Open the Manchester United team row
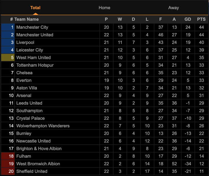The width and height of the screenshot is (209, 176). pyautogui.click(x=35, y=35)
